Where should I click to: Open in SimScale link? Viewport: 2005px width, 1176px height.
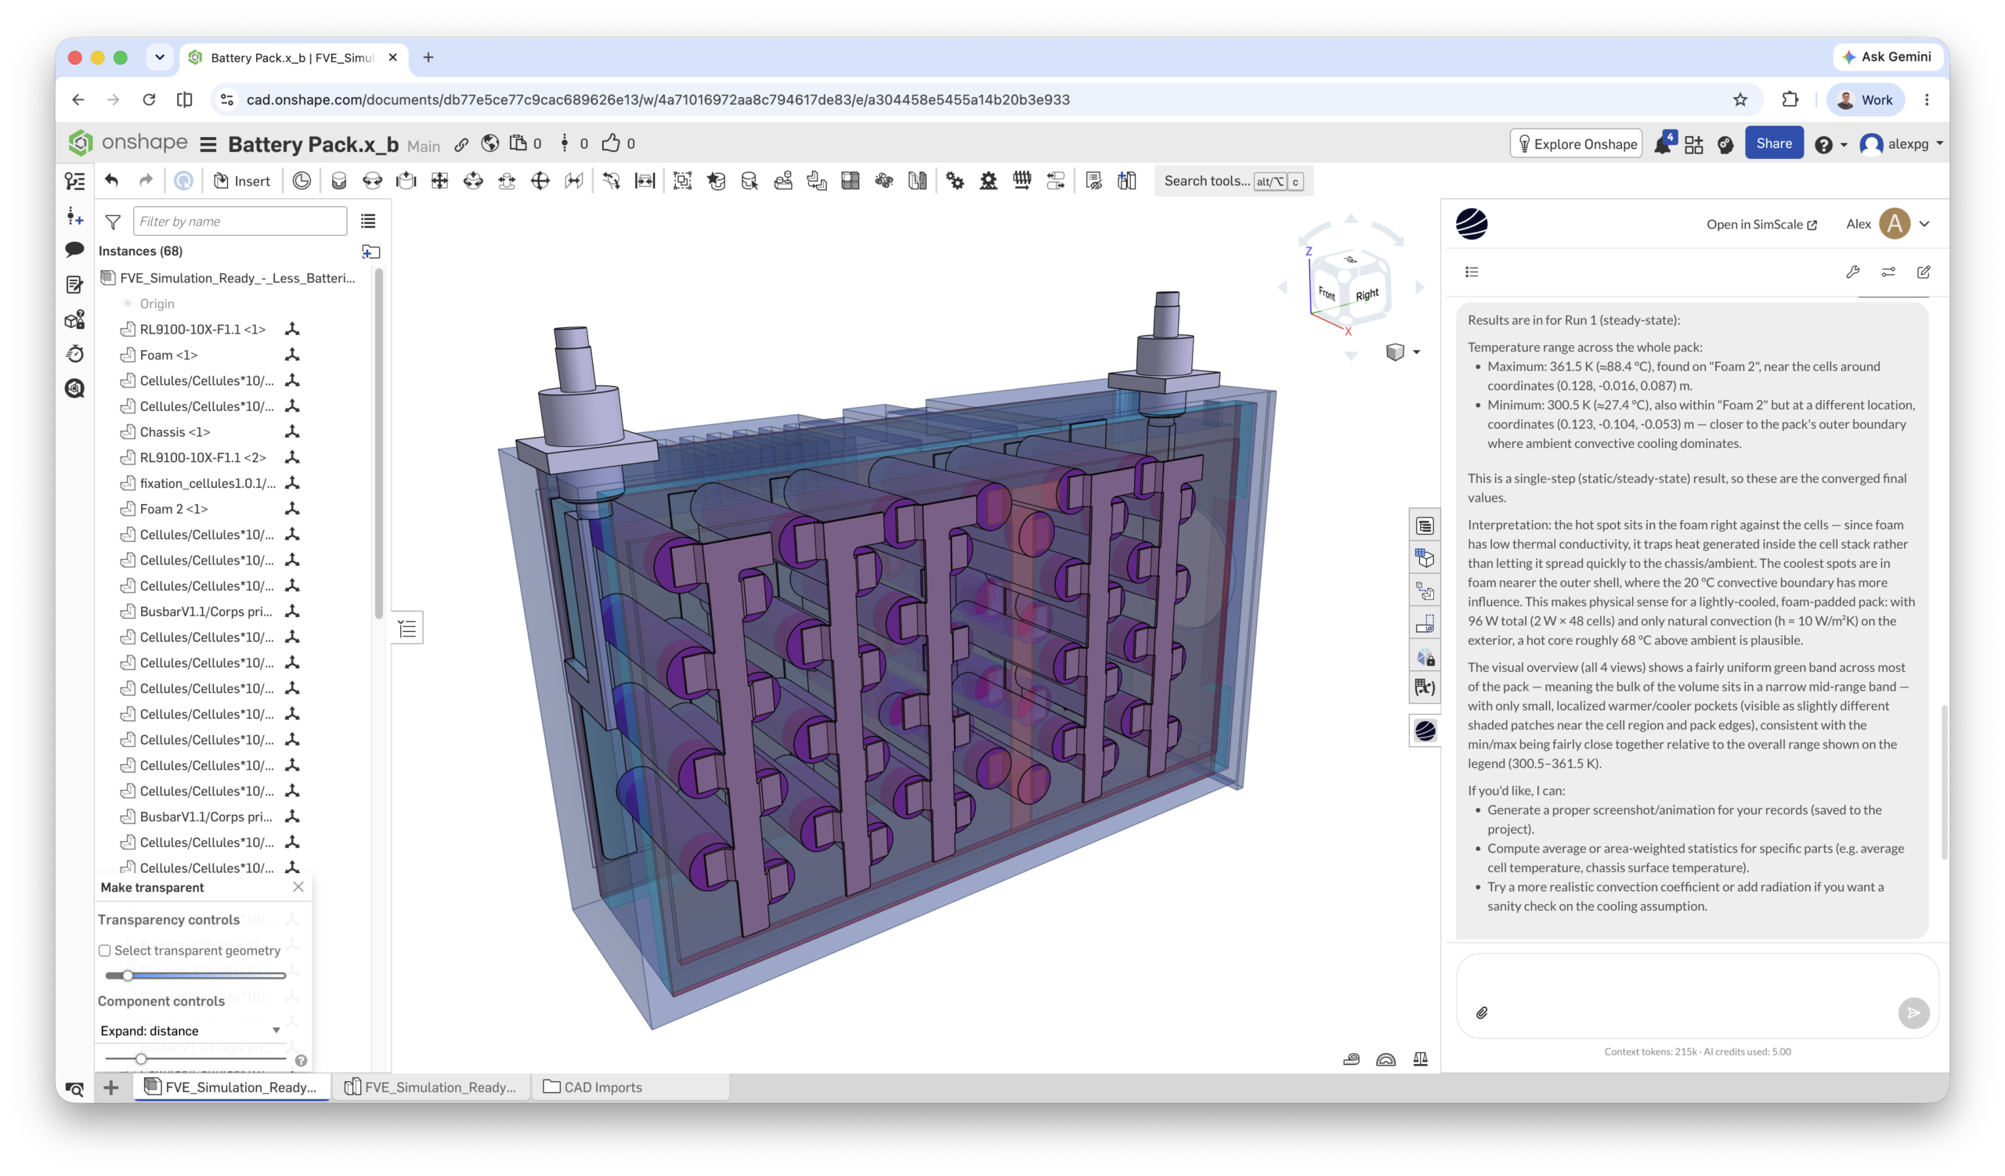1761,224
